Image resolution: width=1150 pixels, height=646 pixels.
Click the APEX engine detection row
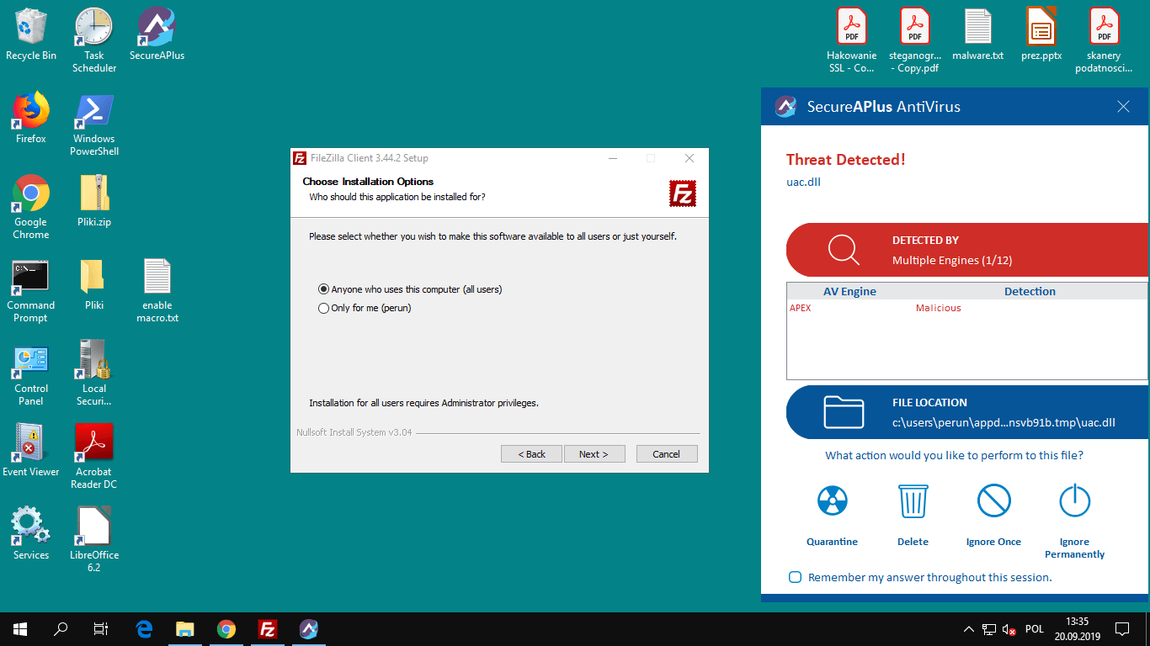(x=966, y=308)
